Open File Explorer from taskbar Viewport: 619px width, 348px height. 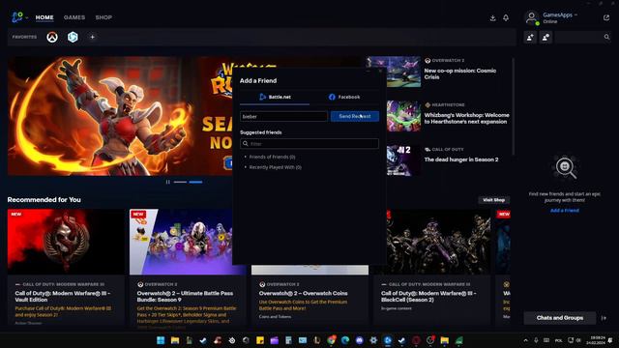coord(175,340)
